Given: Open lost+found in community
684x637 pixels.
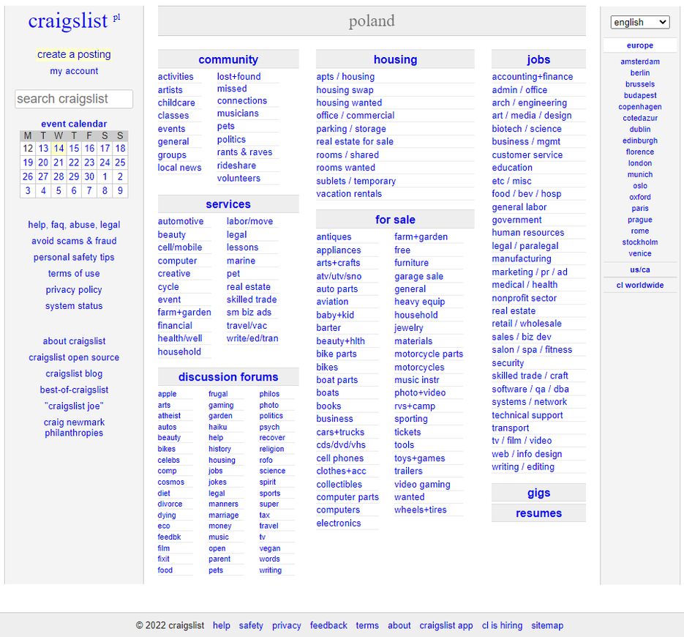Looking at the screenshot, I should coord(238,76).
